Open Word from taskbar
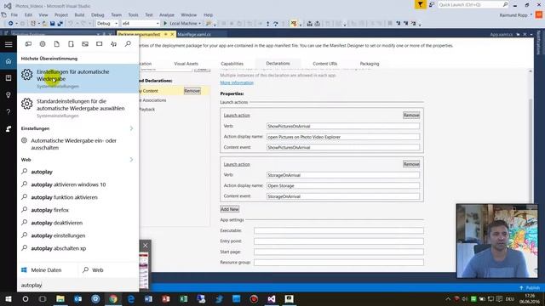 pyautogui.click(x=148, y=298)
